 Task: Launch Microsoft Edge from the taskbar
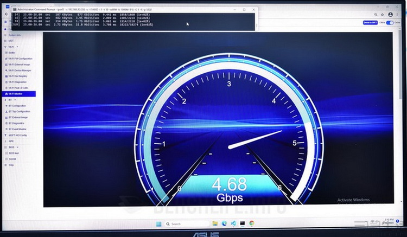coord(224,223)
